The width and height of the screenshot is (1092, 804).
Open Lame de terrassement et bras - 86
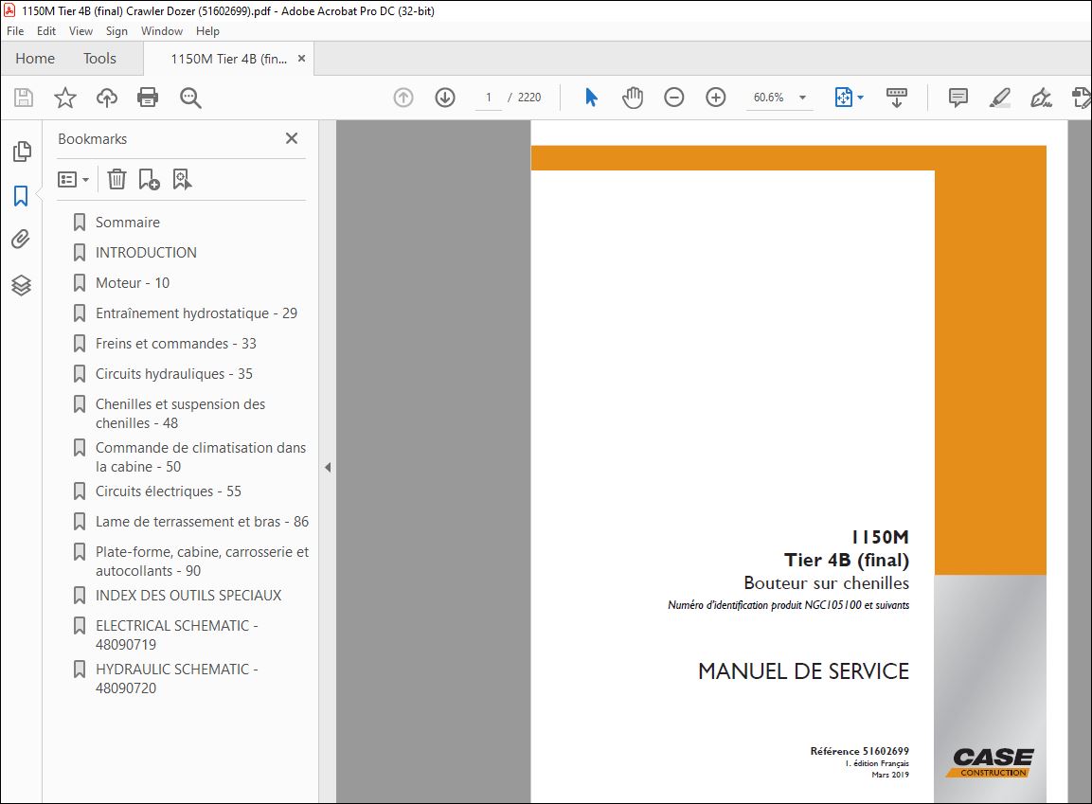pos(202,522)
